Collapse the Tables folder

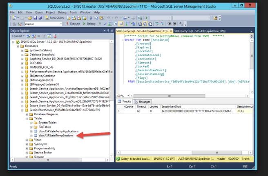point(27,119)
